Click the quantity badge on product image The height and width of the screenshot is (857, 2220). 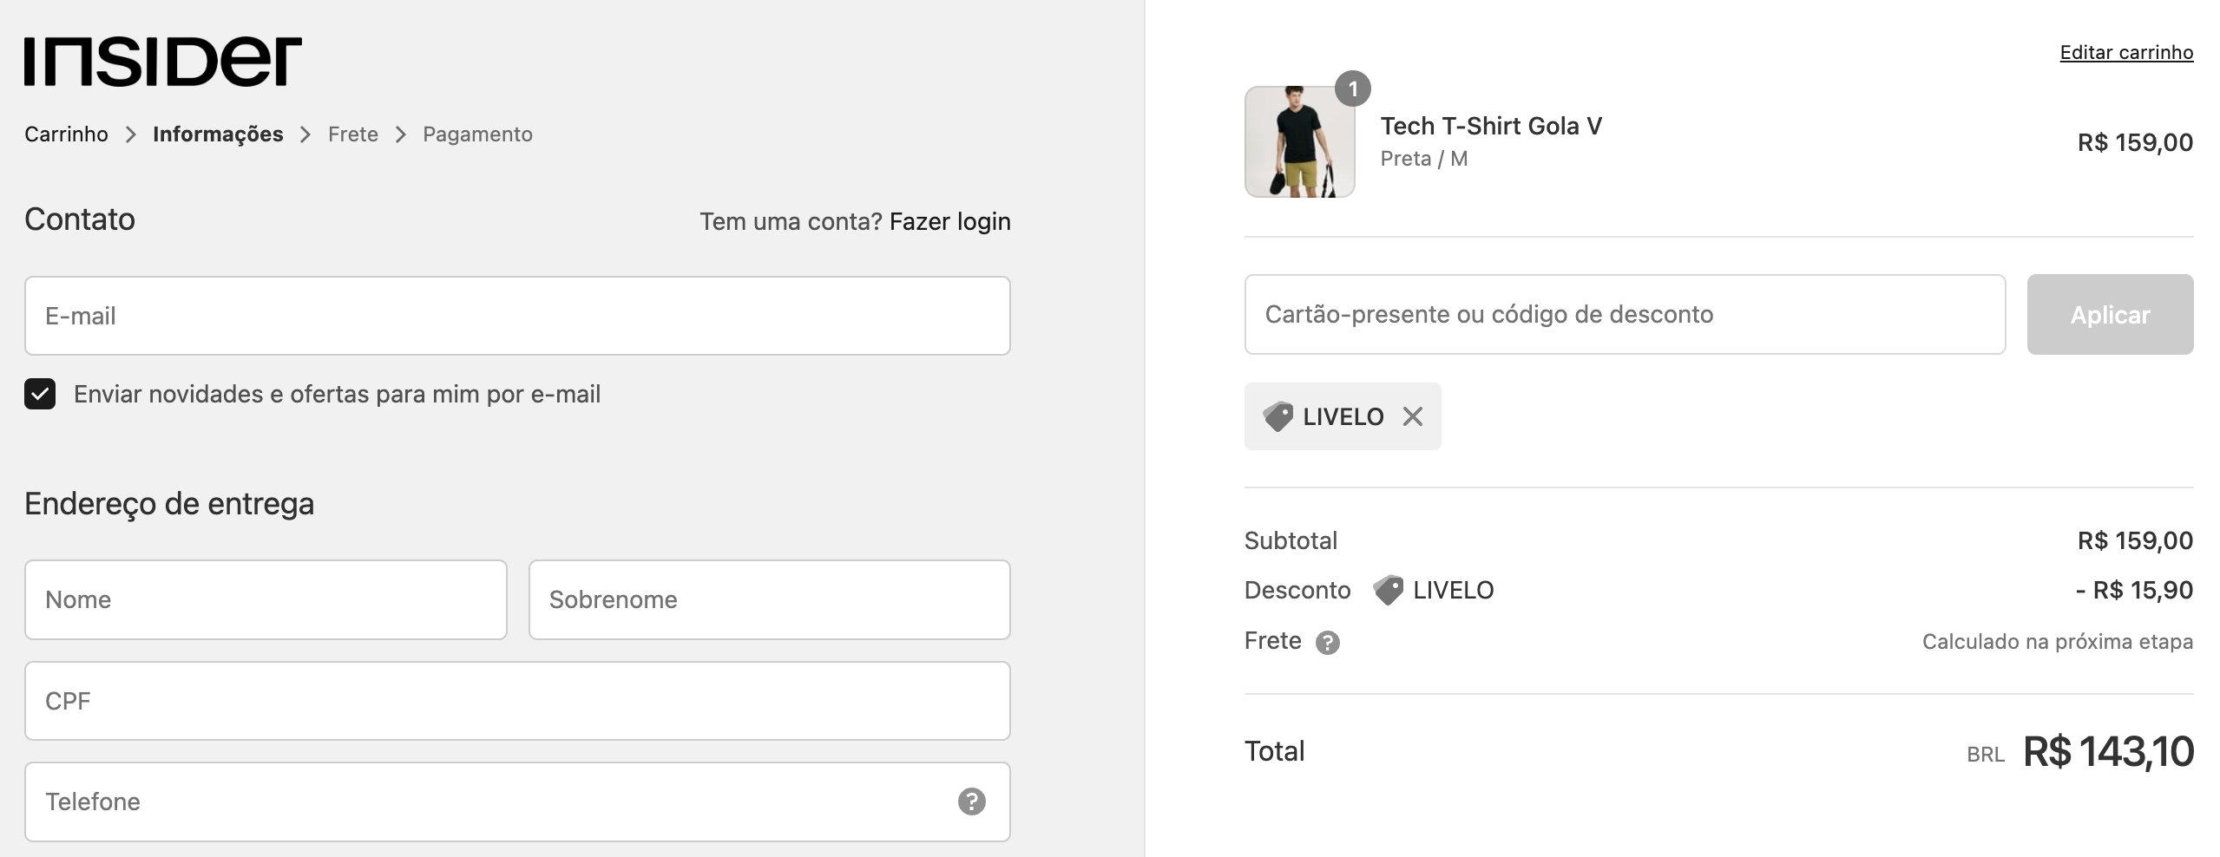tap(1352, 88)
